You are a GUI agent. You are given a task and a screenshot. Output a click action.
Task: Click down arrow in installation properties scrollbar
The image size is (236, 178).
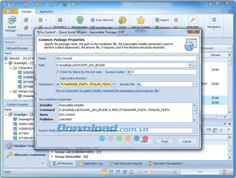tap(194, 120)
